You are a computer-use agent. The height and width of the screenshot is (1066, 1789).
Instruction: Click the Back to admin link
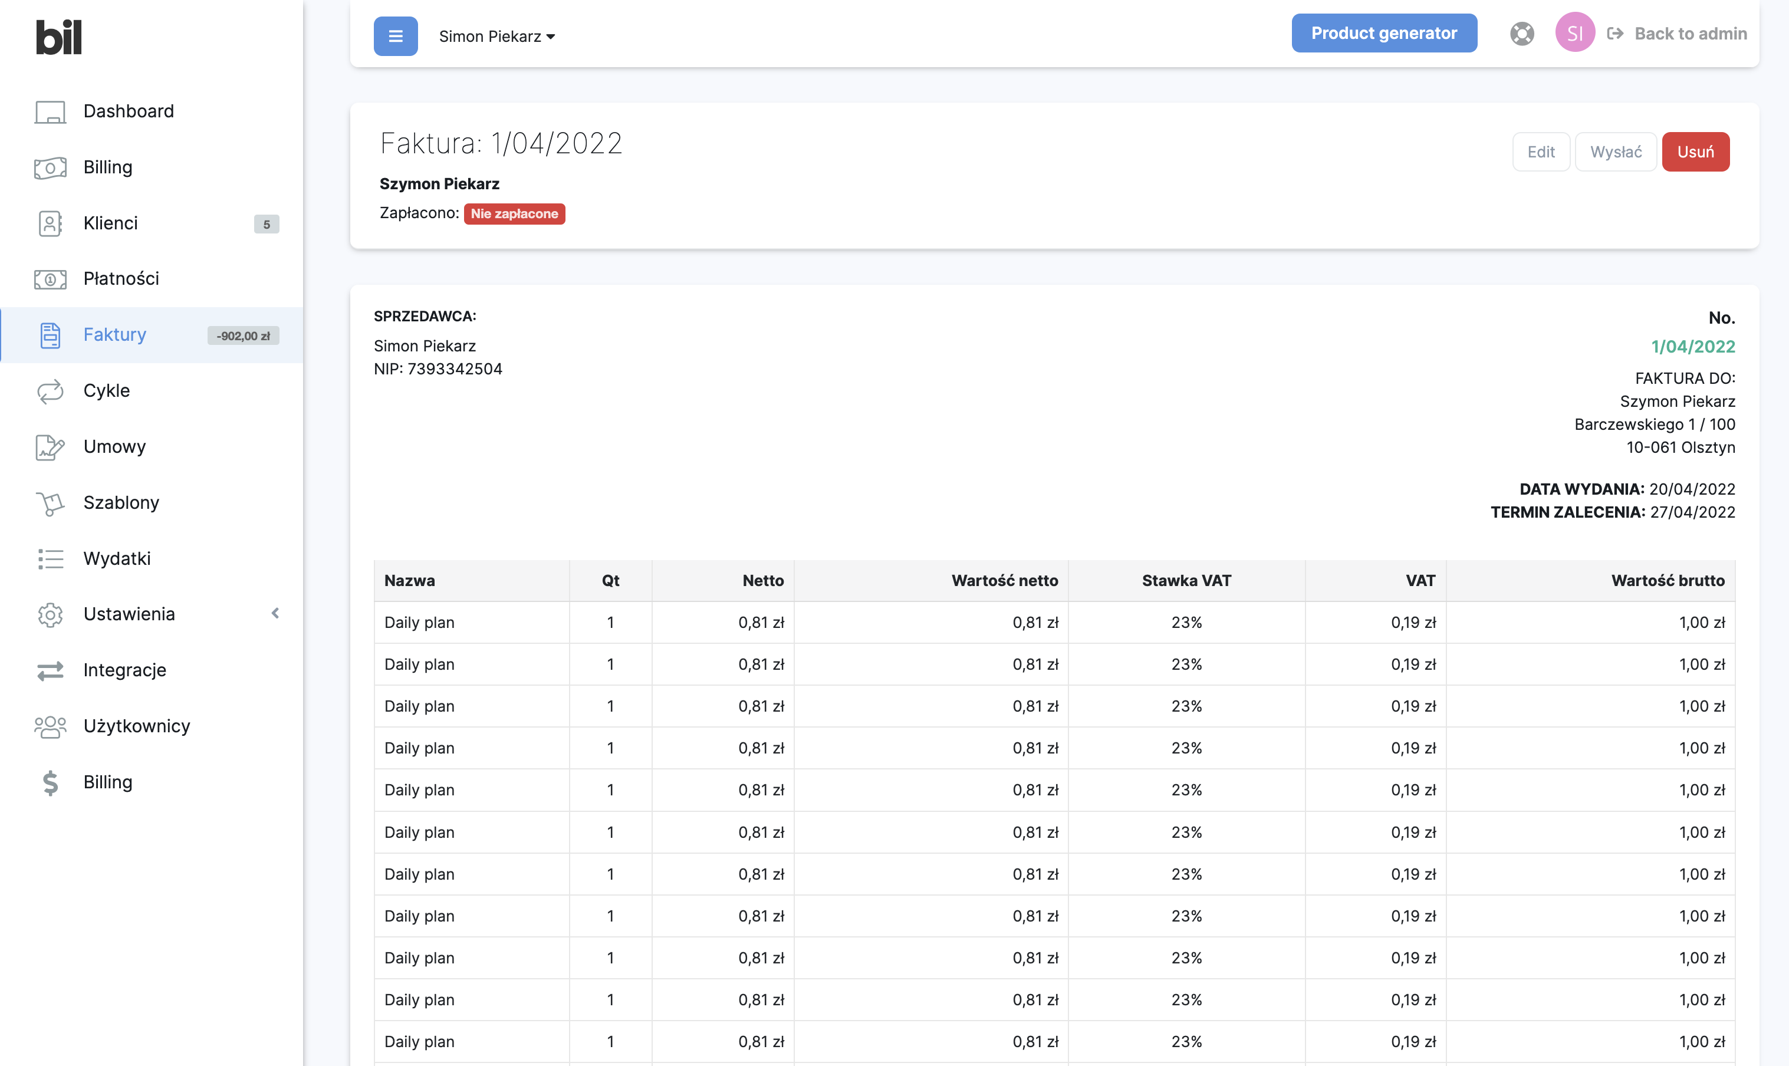pos(1676,34)
